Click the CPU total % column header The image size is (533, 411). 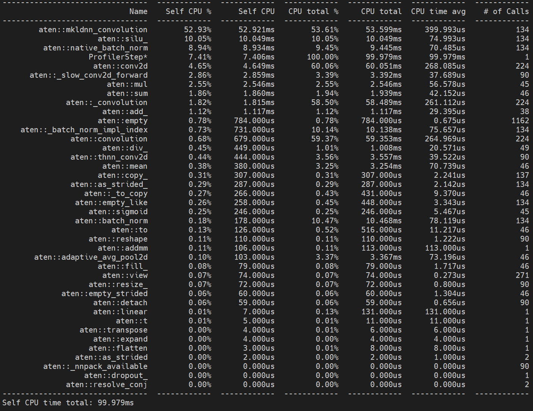(314, 11)
